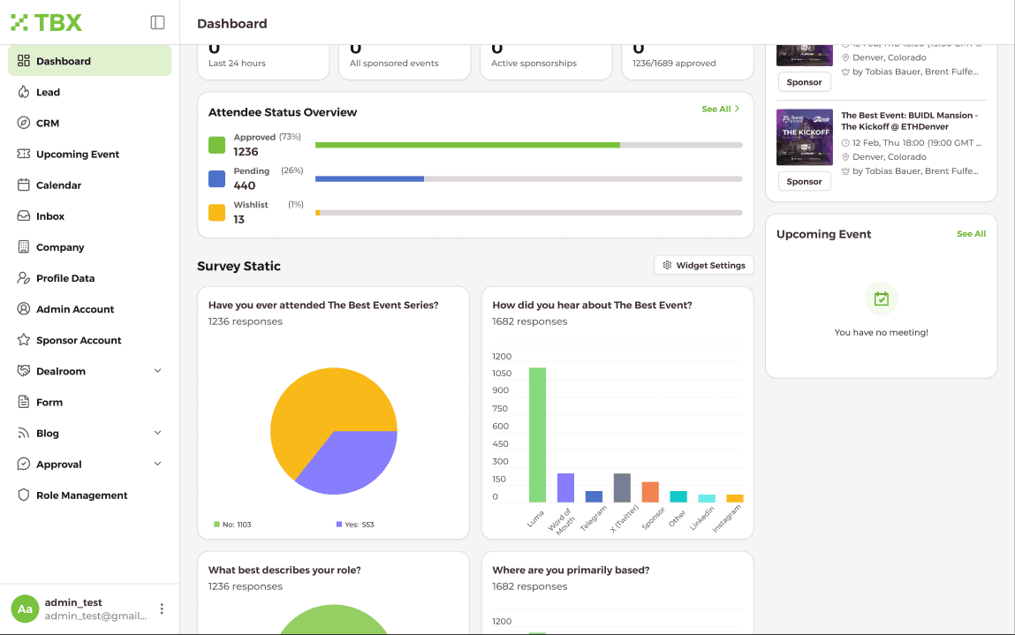Open Upcoming Event in sidebar
This screenshot has height=635, width=1015.
(x=90, y=154)
